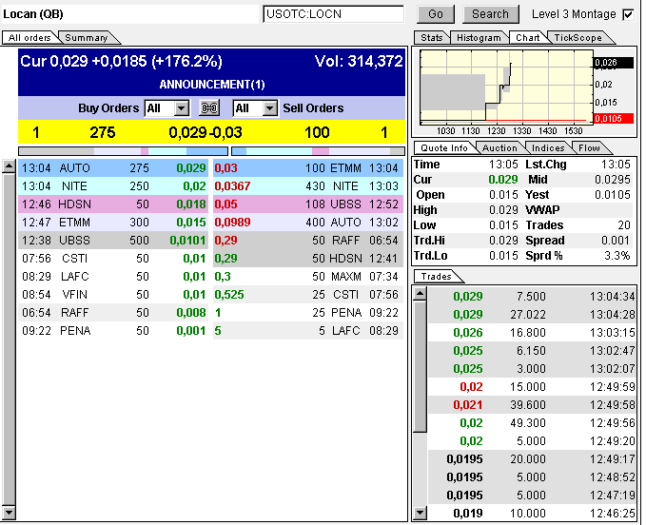Open the Sell Orders filter dropdown

click(269, 108)
